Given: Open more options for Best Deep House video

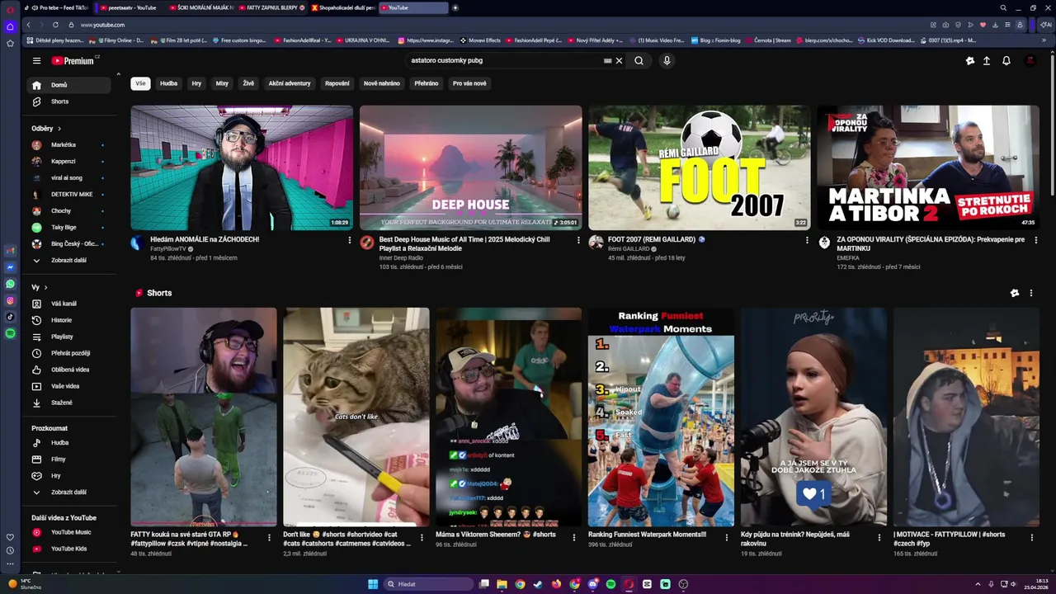Looking at the screenshot, I should (578, 240).
